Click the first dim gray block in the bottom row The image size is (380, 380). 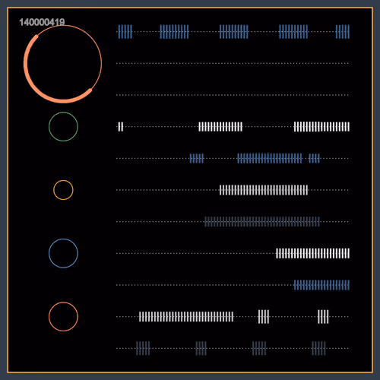pos(143,348)
